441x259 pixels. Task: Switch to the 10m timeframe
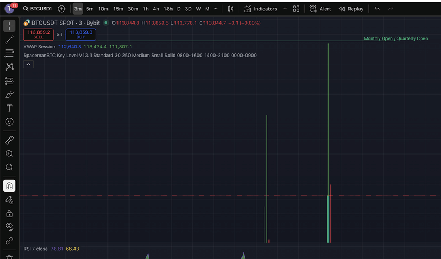(103, 9)
